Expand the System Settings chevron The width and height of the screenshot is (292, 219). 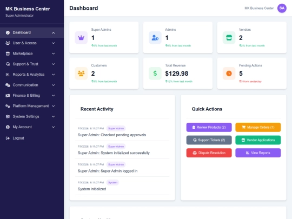click(x=53, y=117)
